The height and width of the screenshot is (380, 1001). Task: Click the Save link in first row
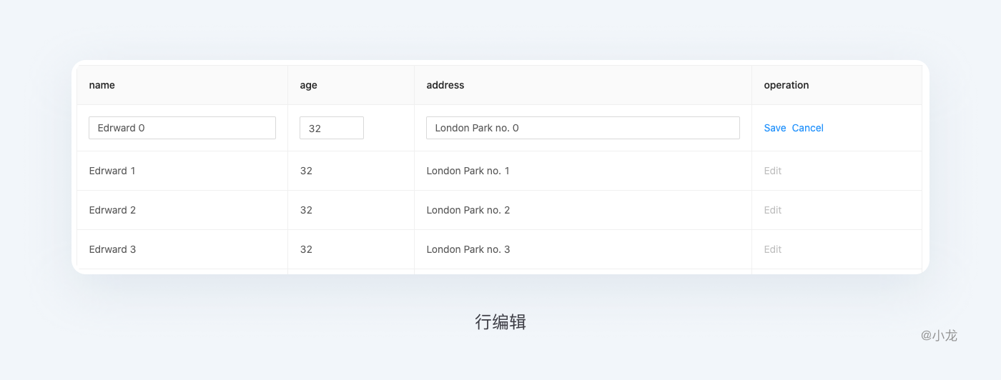pos(774,128)
